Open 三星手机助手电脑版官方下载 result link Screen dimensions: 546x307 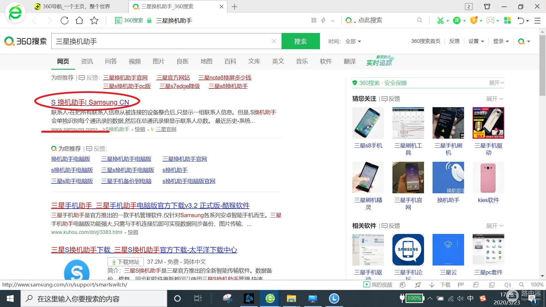(150, 205)
